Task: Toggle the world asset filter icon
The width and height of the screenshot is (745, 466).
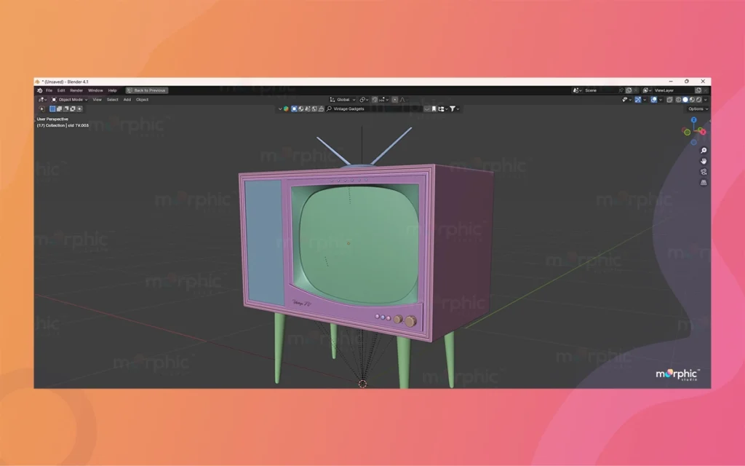Action: coord(314,109)
